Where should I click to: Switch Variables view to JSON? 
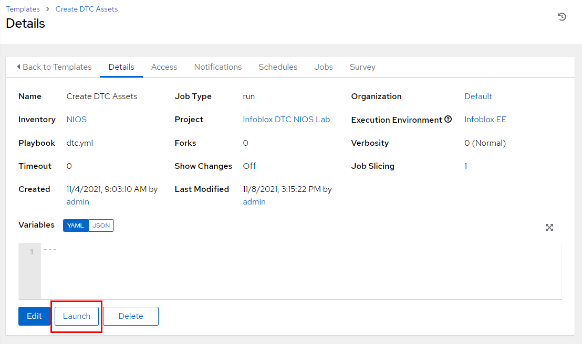101,225
